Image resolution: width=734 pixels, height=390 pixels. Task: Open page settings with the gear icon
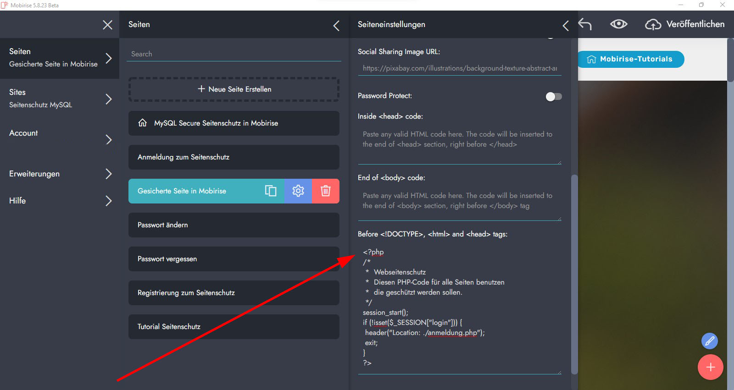pyautogui.click(x=298, y=191)
